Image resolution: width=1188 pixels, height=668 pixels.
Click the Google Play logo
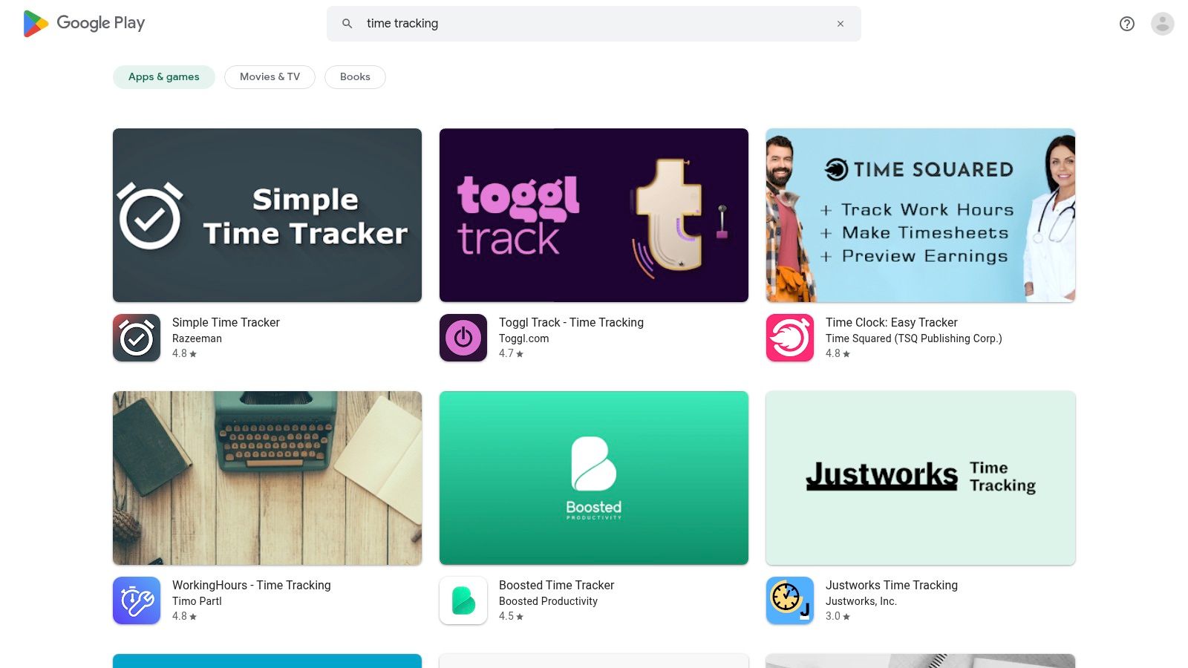coord(84,24)
